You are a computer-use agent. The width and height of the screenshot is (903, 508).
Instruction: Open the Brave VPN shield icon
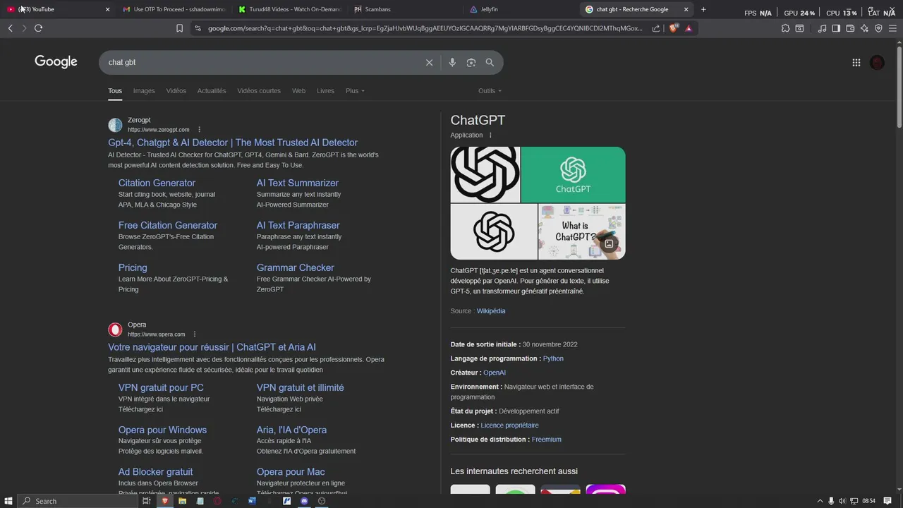[878, 28]
